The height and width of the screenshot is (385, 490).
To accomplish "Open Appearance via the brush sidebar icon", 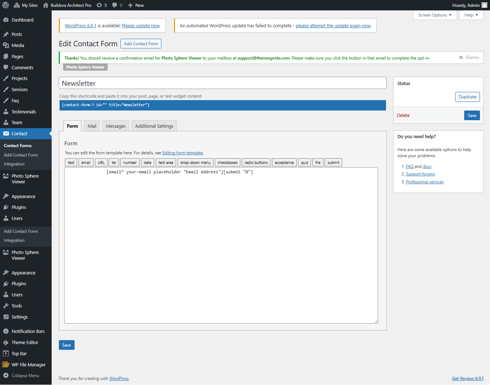I will [5, 196].
